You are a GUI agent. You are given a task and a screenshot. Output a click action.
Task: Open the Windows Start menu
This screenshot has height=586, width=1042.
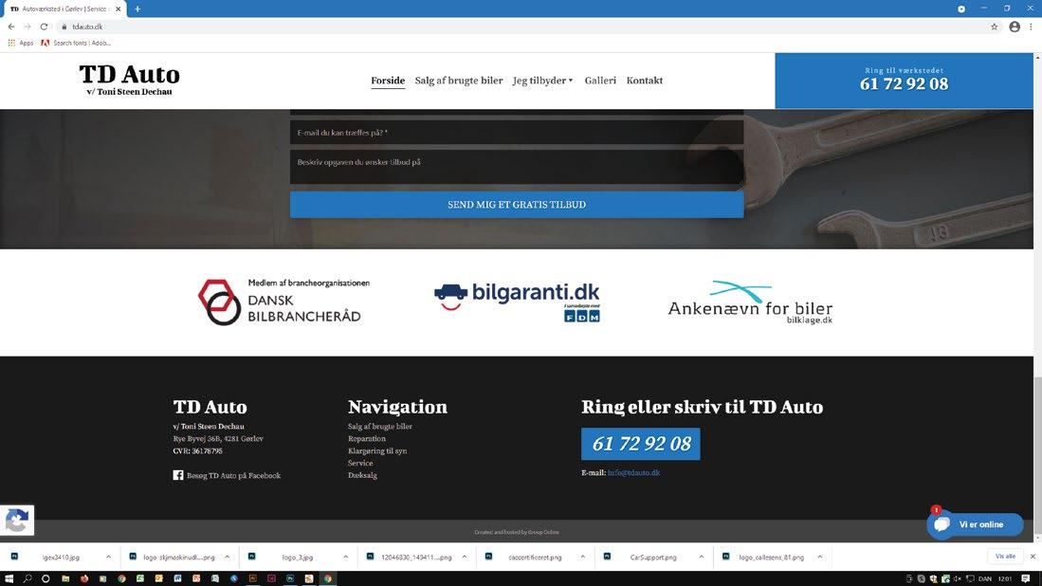coord(9,578)
